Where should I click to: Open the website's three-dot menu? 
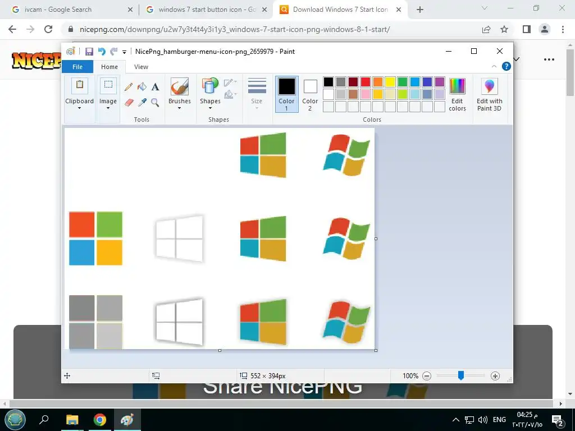click(x=549, y=59)
